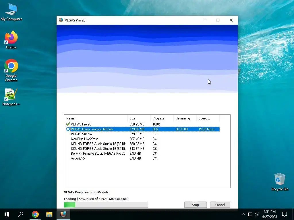Click the blue wave banner image
Image resolution: width=294 pixels, height=220 pixels.
[147, 59]
